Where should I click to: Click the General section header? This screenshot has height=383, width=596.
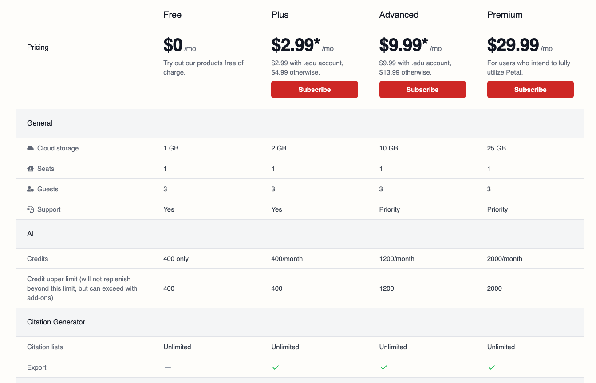point(39,123)
